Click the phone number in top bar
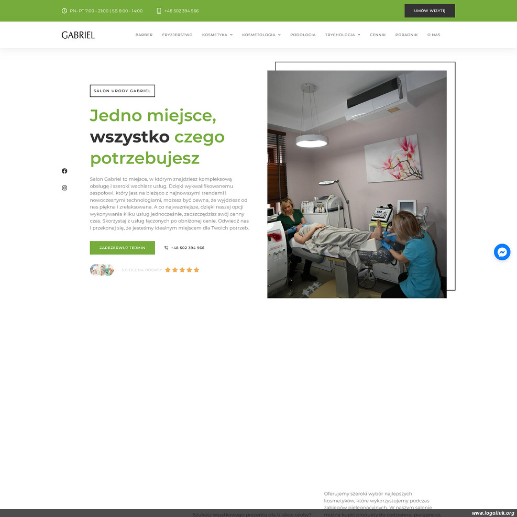 coord(181,11)
